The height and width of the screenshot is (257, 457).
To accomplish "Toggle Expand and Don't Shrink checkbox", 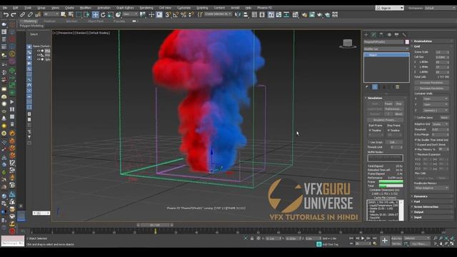I will click(x=416, y=144).
